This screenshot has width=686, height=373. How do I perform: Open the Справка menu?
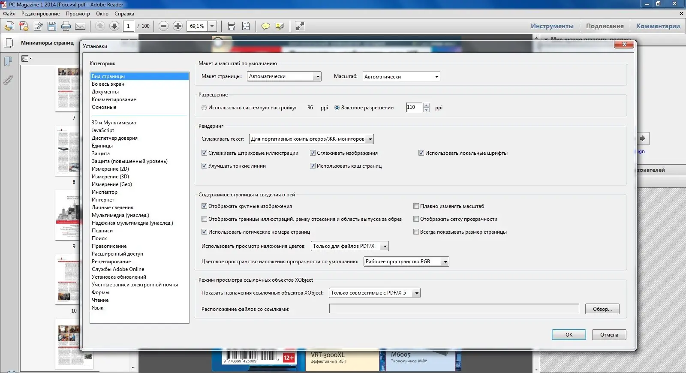click(x=124, y=14)
